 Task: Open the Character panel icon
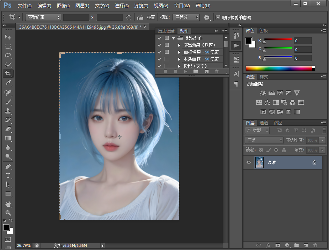point(236,74)
